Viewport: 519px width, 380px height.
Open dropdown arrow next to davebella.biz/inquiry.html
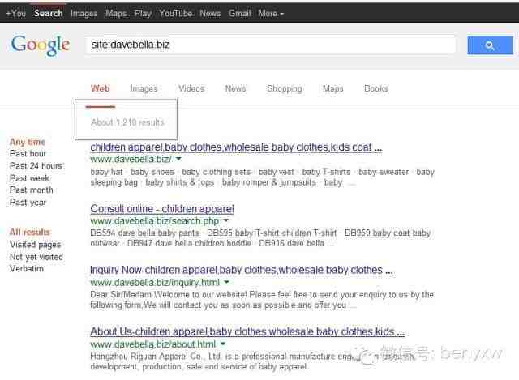(227, 282)
